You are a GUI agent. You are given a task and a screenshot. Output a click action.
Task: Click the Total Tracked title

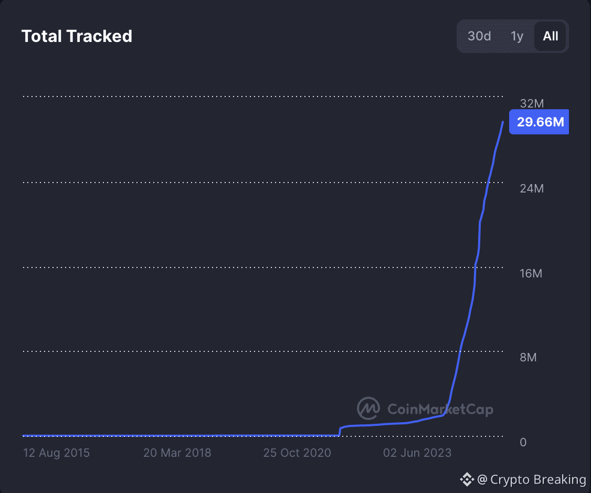[77, 36]
